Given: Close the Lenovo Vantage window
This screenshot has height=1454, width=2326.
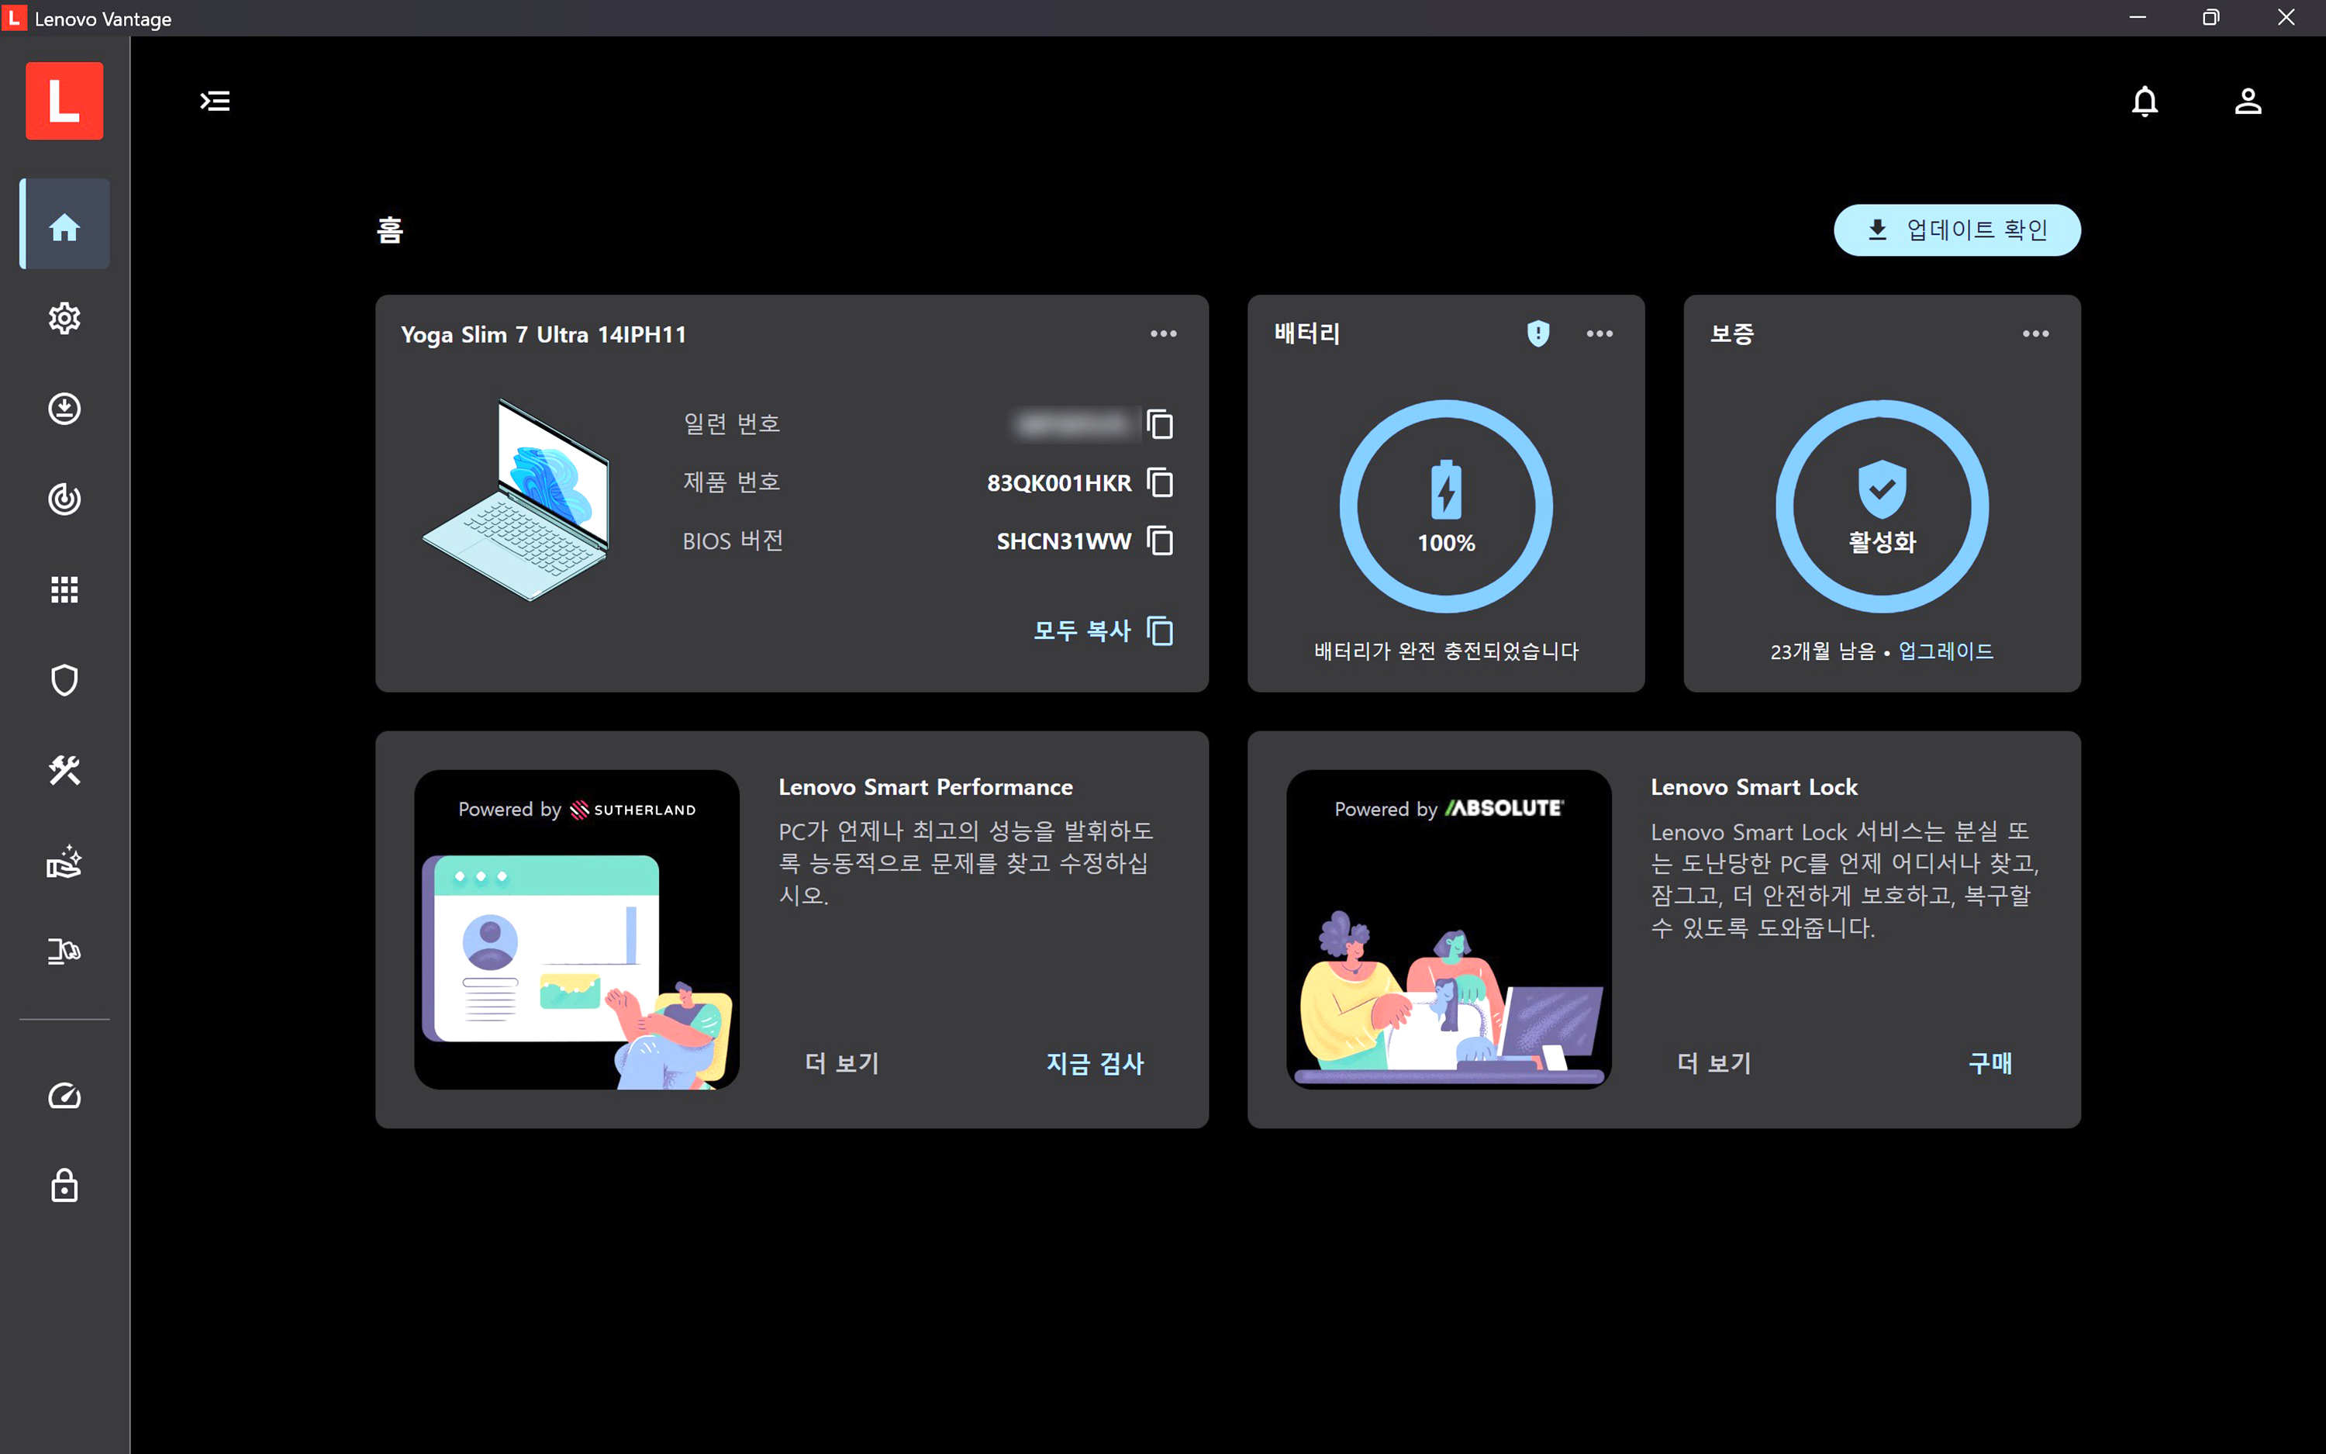Looking at the screenshot, I should tap(2286, 19).
